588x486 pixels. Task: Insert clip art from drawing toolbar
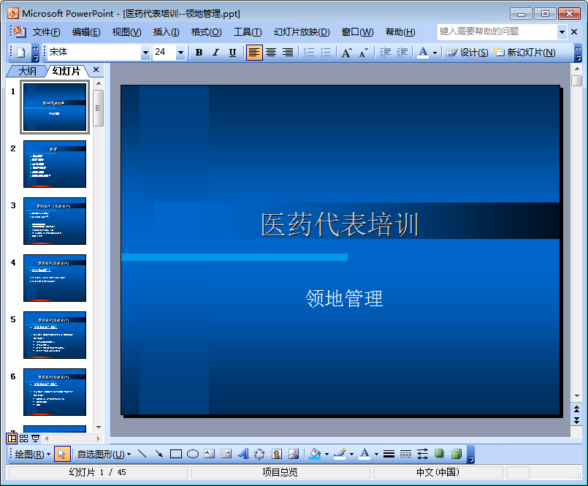point(277,454)
